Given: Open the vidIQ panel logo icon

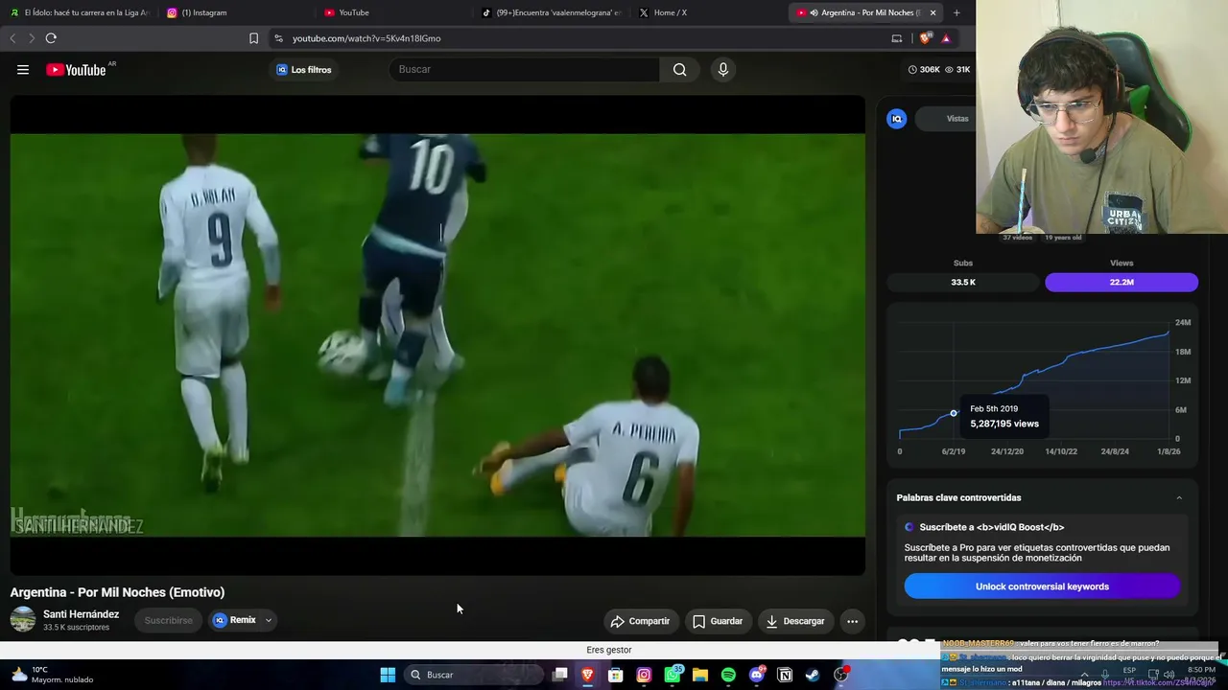Looking at the screenshot, I should point(897,119).
